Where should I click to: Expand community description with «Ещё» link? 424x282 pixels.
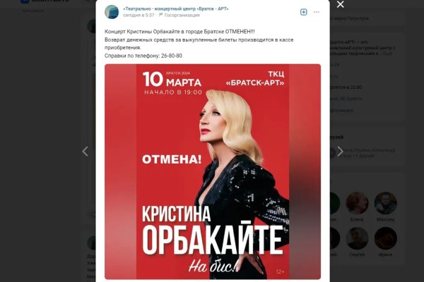[x=387, y=54]
